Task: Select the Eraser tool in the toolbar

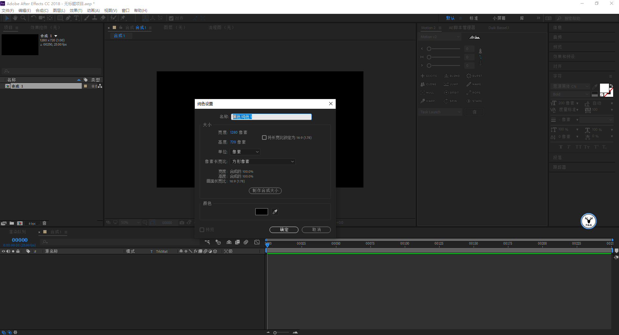Action: 103,18
